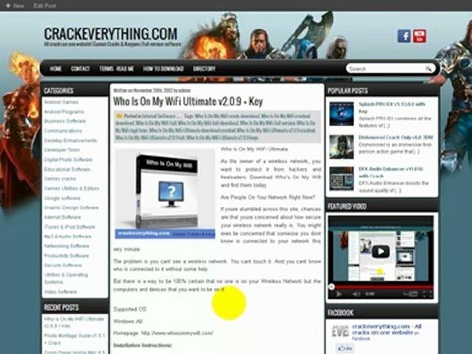The height and width of the screenshot is (354, 472).
Task: Open the Games cracks category
Action: (x=60, y=179)
